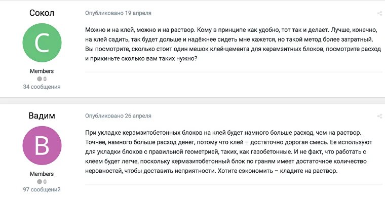The width and height of the screenshot is (385, 198).
Task: Click the text of Сокол's post about клей
Action: 233,45
